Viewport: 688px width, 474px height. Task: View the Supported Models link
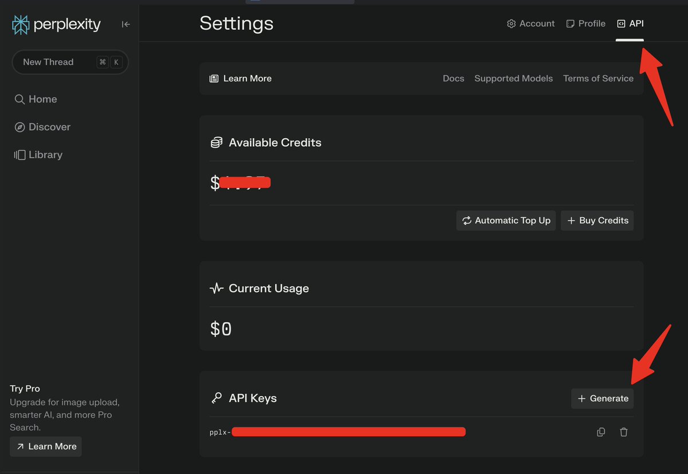tap(514, 79)
